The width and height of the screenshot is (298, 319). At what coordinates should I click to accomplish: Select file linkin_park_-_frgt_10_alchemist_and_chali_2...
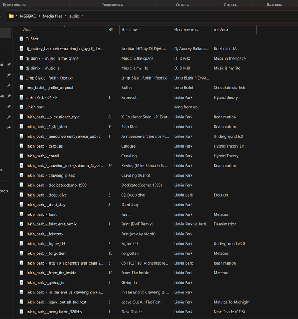64,263
